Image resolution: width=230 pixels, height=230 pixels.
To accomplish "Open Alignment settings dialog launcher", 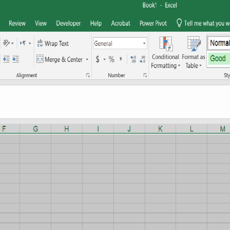I will tap(88, 75).
